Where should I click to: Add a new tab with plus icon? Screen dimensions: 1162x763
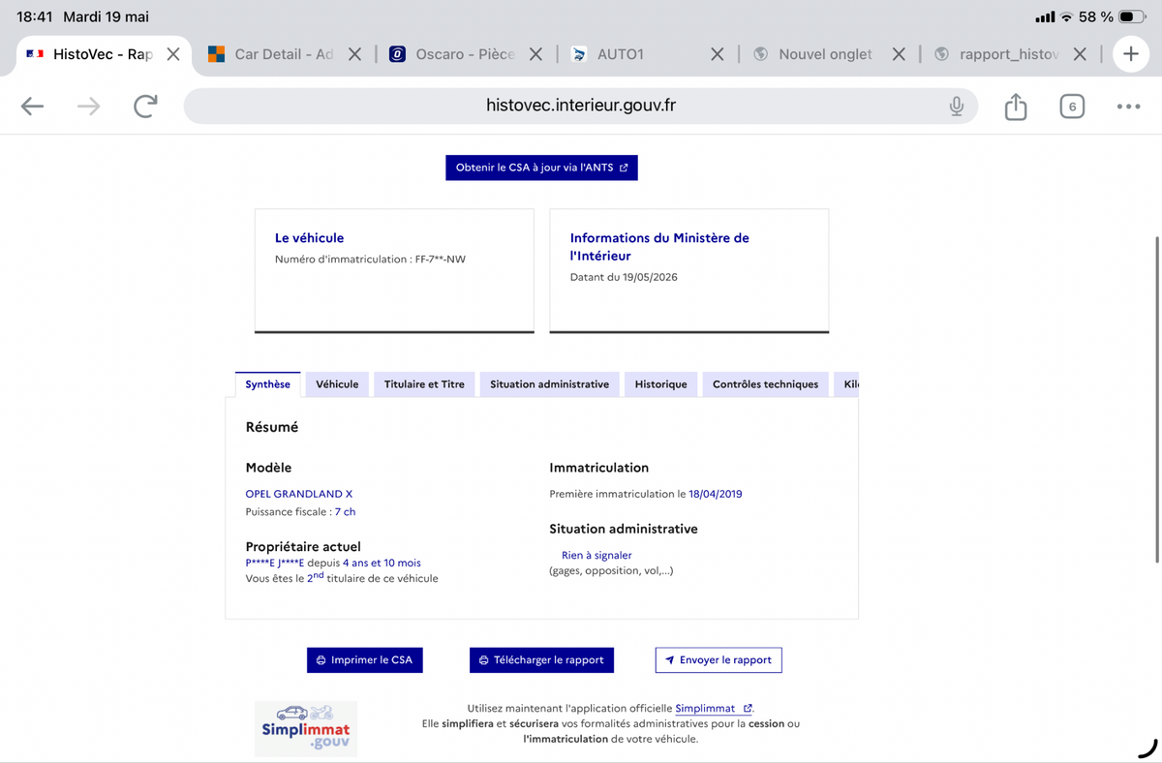point(1130,54)
